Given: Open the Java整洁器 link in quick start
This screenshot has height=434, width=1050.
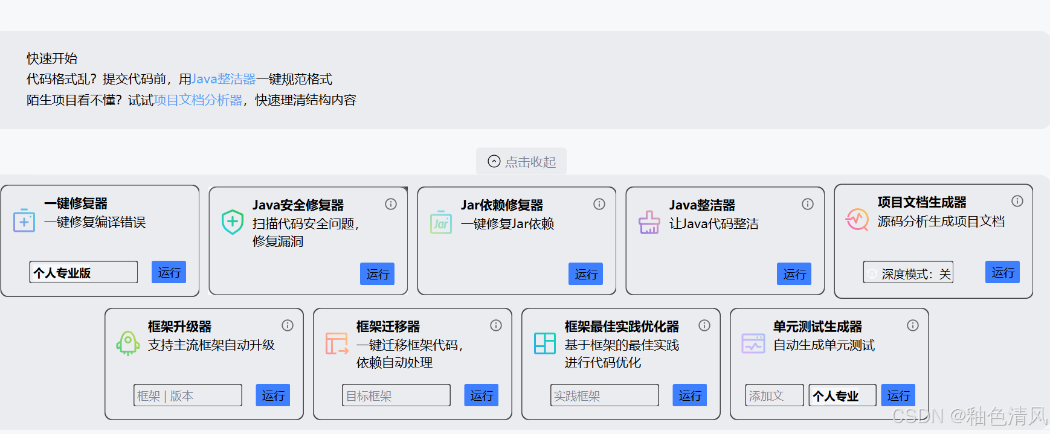Looking at the screenshot, I should pos(224,79).
